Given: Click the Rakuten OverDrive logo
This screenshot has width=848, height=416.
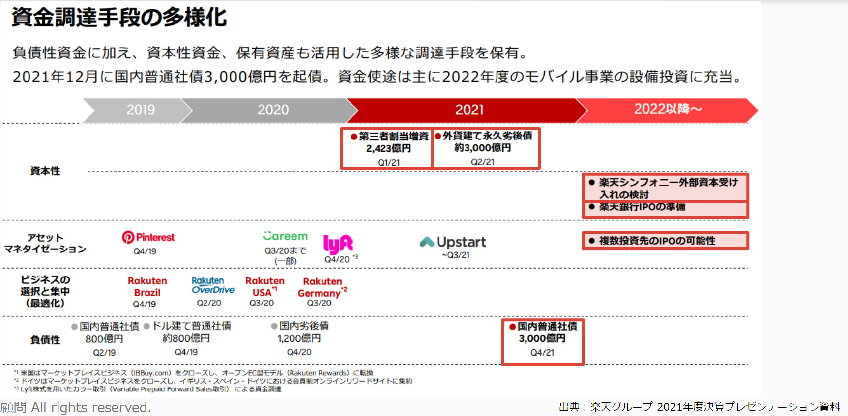Looking at the screenshot, I should (213, 285).
